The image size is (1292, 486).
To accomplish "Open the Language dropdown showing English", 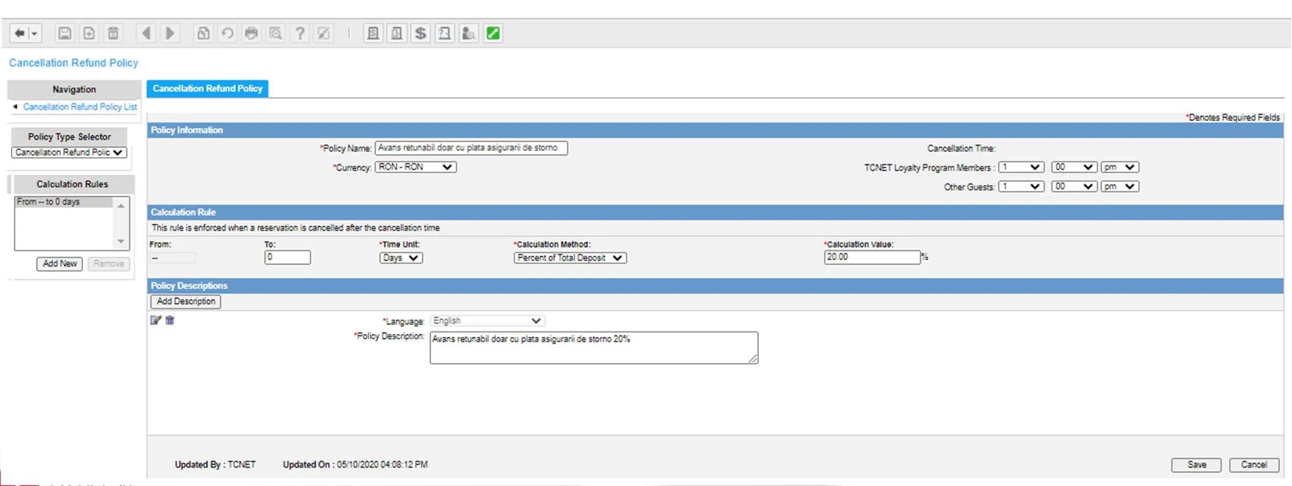I will click(x=487, y=321).
